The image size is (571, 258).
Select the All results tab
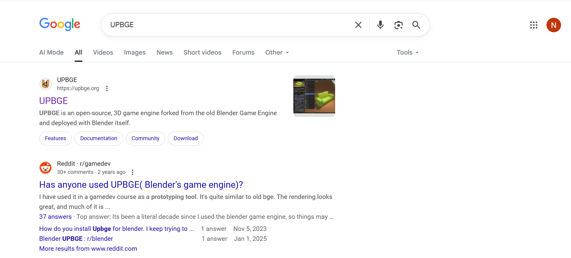pyautogui.click(x=78, y=52)
